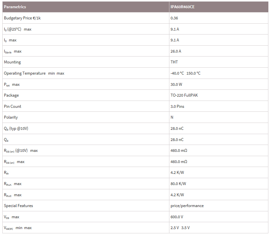Screen dimensions: 272x235
Task: Click the Parametrics column header
Action: click(15, 7)
